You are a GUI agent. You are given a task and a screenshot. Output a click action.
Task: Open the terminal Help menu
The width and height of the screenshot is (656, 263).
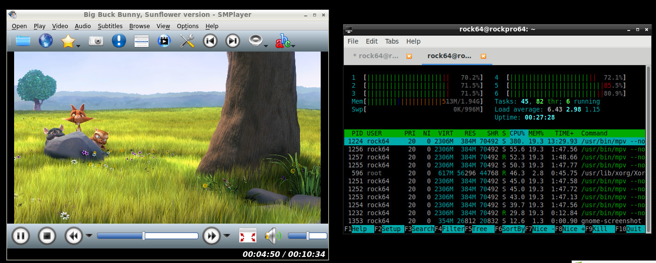413,41
